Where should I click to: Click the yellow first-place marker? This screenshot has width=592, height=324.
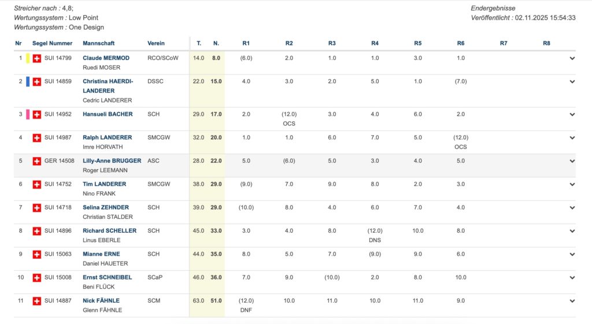click(x=28, y=58)
